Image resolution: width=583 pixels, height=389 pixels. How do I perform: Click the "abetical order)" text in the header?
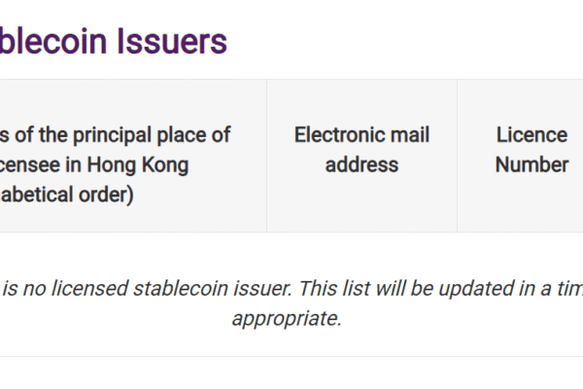[x=68, y=194]
